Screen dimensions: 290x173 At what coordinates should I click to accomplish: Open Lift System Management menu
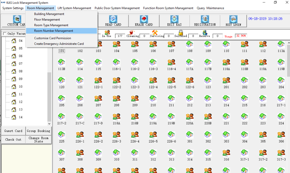(x=74, y=8)
